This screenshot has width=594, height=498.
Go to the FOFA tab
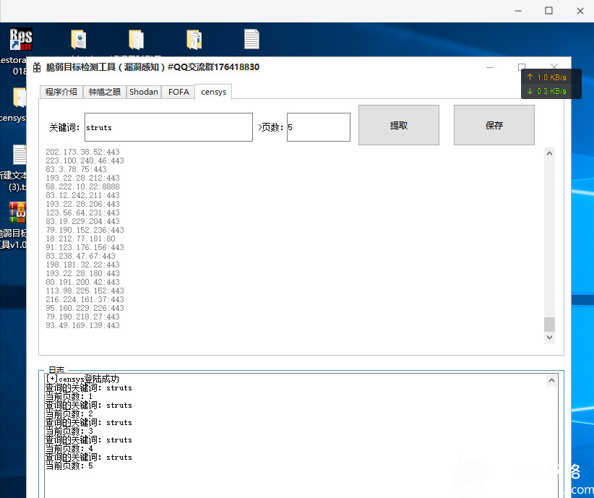pyautogui.click(x=178, y=92)
